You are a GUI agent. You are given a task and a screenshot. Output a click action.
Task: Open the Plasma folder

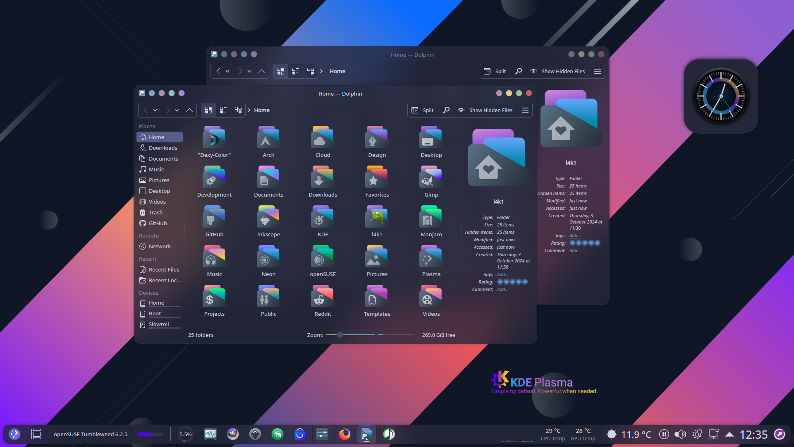pyautogui.click(x=431, y=261)
